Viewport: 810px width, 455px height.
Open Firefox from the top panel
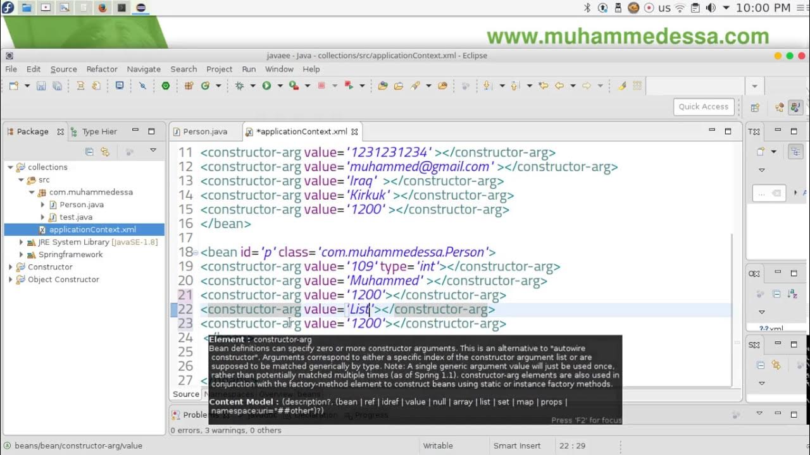(x=103, y=8)
